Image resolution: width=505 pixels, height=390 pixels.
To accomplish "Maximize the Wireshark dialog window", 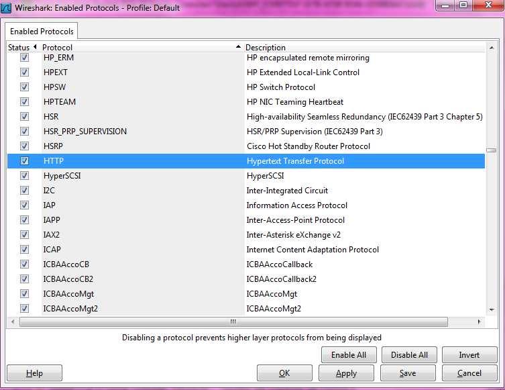I will [x=463, y=5].
